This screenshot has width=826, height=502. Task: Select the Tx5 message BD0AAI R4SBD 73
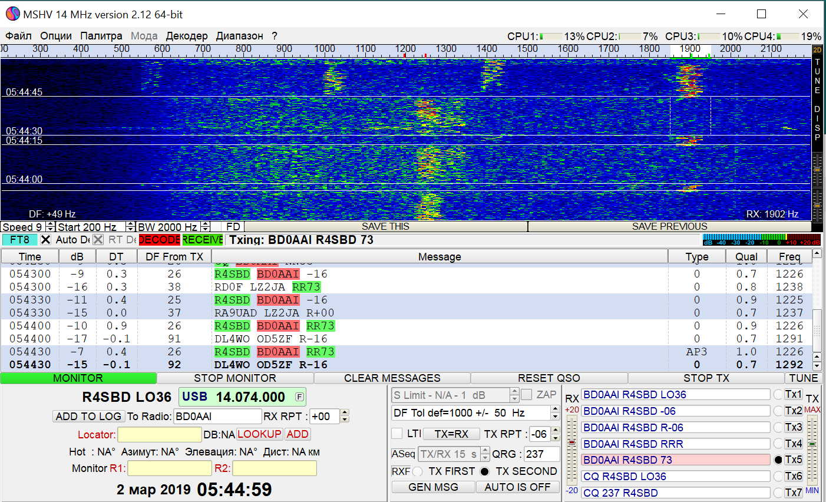(675, 459)
